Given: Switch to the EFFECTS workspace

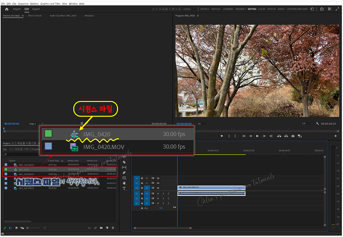Looking at the screenshot, I should click(271, 9).
